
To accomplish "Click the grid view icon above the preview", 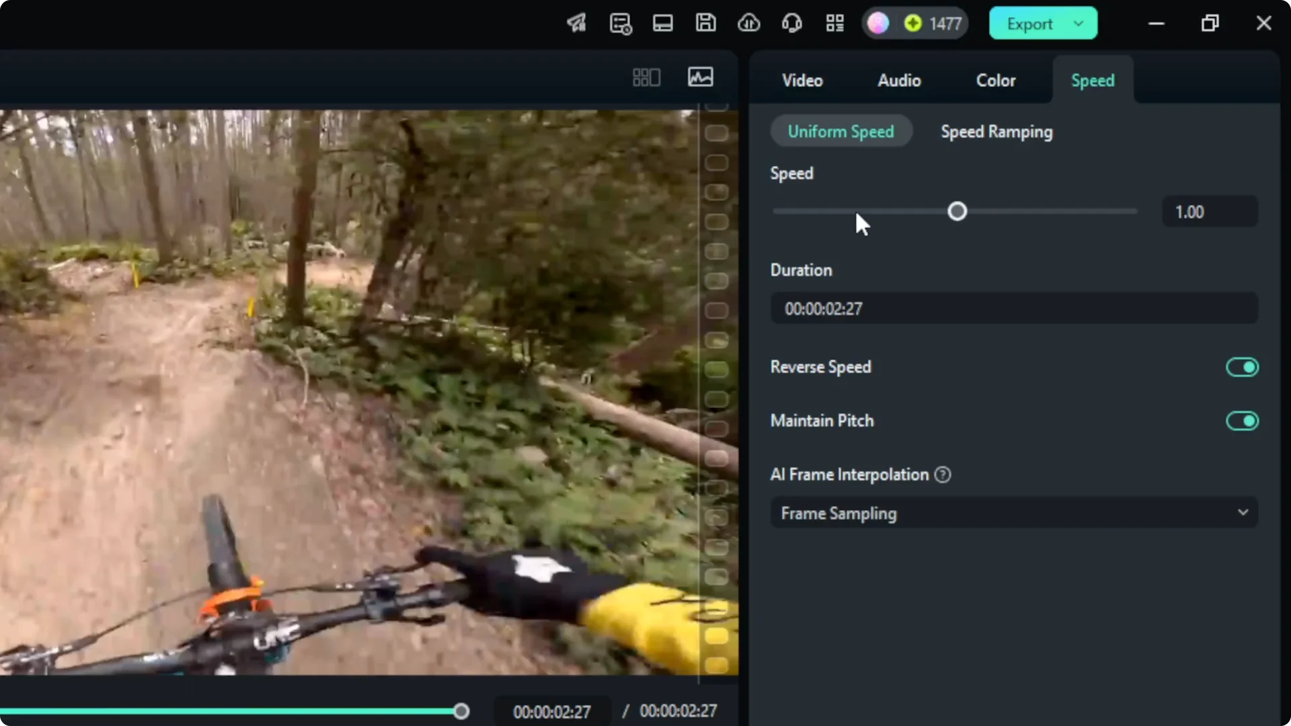I will click(x=645, y=77).
